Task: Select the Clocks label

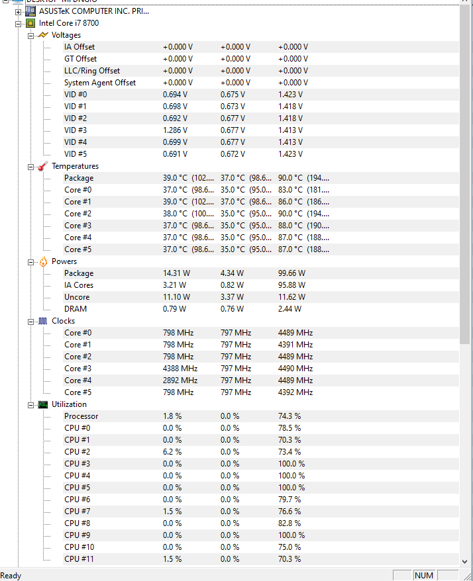Action: click(x=63, y=321)
